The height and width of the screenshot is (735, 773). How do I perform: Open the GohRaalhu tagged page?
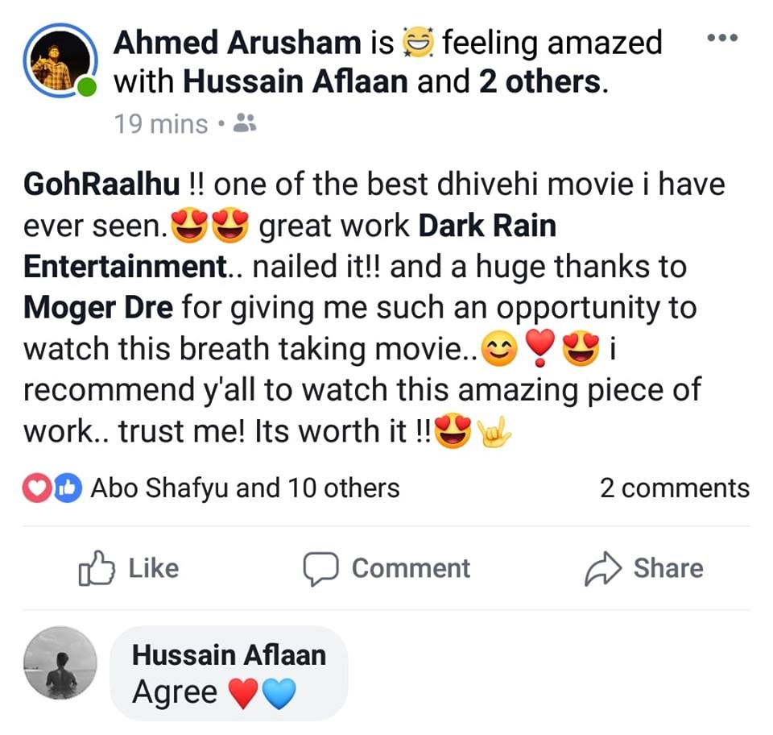pyautogui.click(x=101, y=185)
